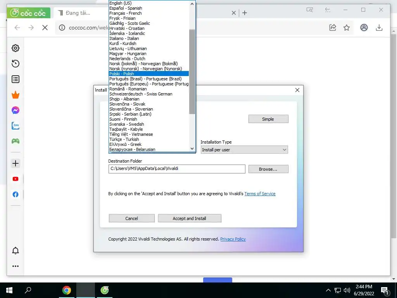
Task: Choose Tiếng Việt - Vietnamese language
Action: [148, 134]
